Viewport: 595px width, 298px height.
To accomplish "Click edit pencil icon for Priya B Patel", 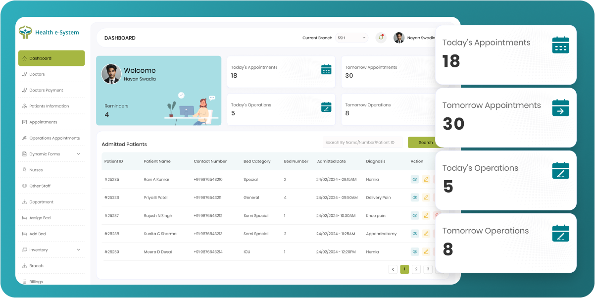I will tap(426, 198).
